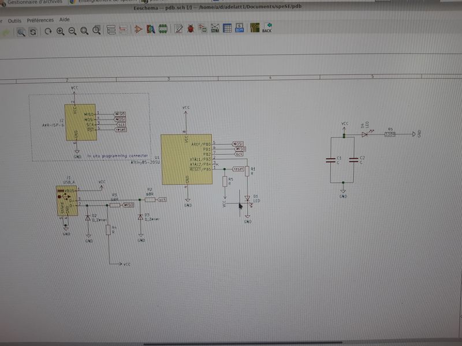Launch the symbol library editor
462x346 pixels.
pos(139,29)
